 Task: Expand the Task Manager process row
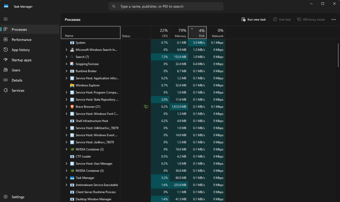[66, 178]
